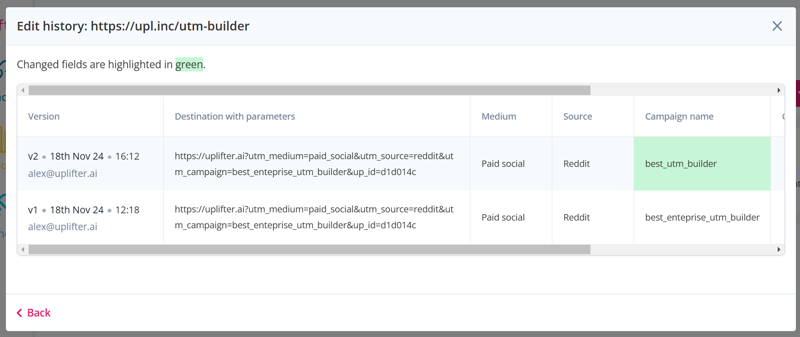Click the top horizontal scrollbar thumb
Screen dimensions: 800x337
coord(310,91)
